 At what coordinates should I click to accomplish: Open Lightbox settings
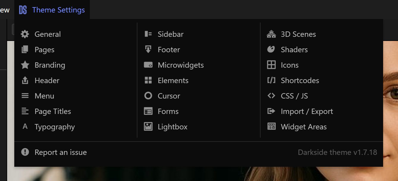click(173, 127)
